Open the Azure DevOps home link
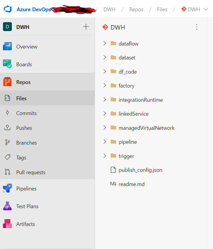This screenshot has height=249, width=213. 34,9
